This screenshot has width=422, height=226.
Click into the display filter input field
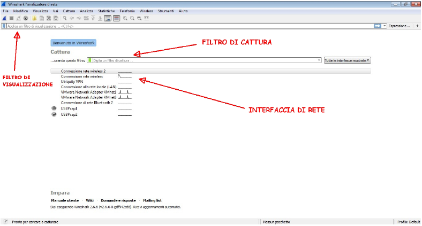coord(190,26)
